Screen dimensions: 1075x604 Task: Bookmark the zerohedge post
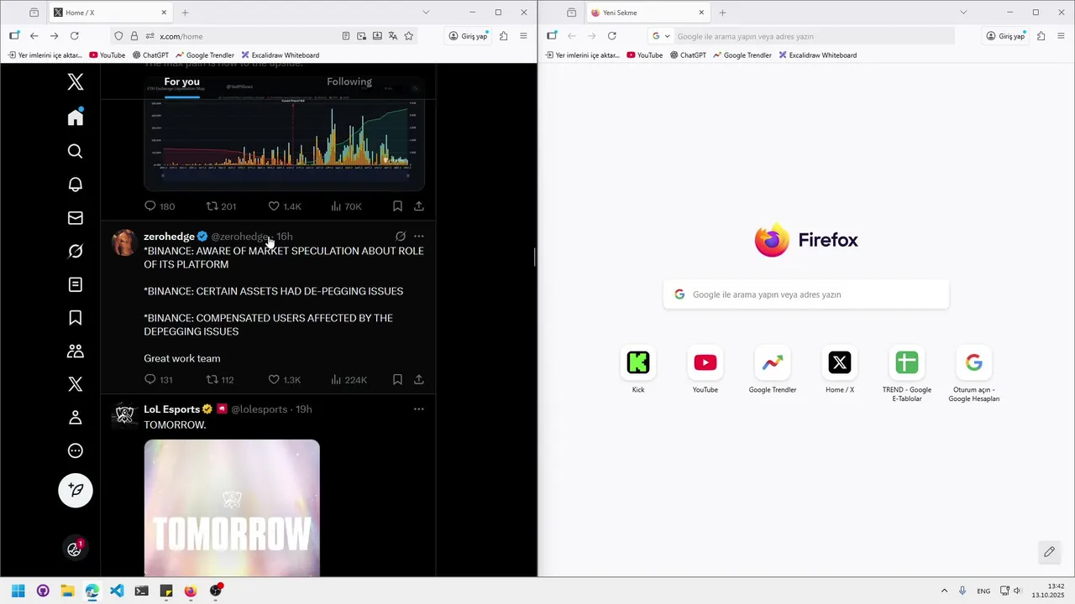coord(397,379)
